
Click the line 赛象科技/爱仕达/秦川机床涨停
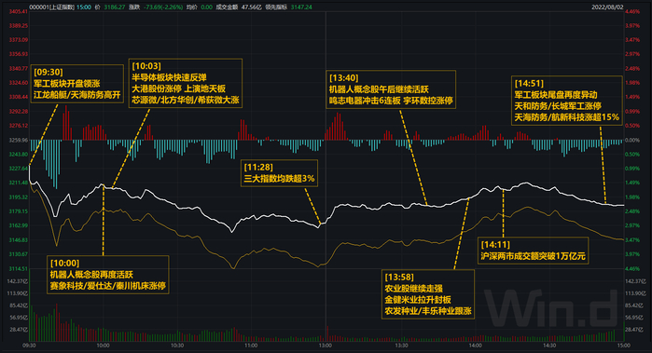(107, 286)
